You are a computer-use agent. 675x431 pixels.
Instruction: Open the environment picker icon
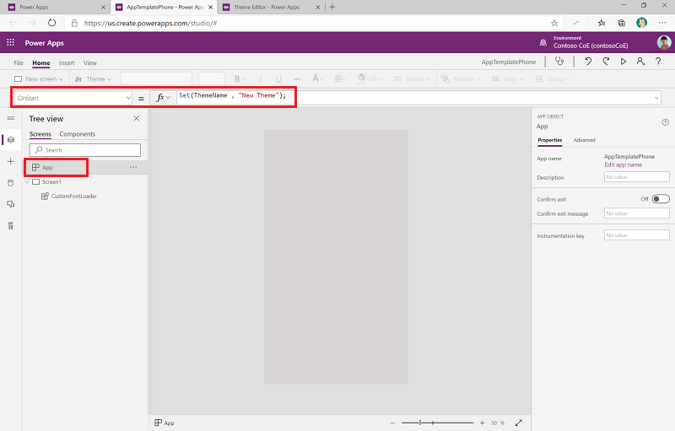543,42
